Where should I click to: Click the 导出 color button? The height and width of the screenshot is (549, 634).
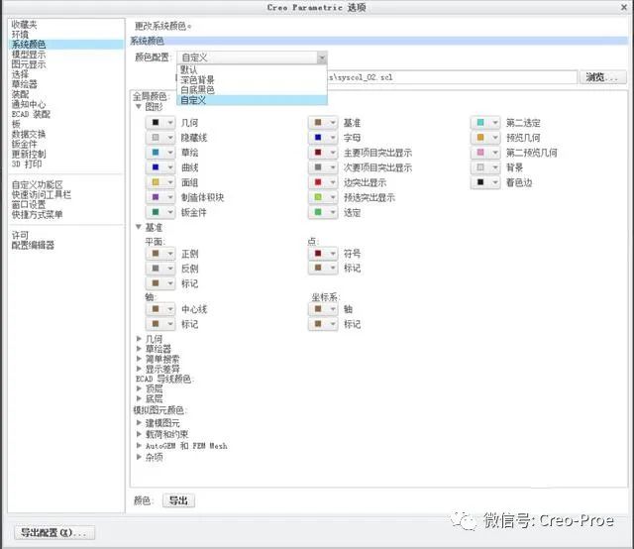click(178, 500)
